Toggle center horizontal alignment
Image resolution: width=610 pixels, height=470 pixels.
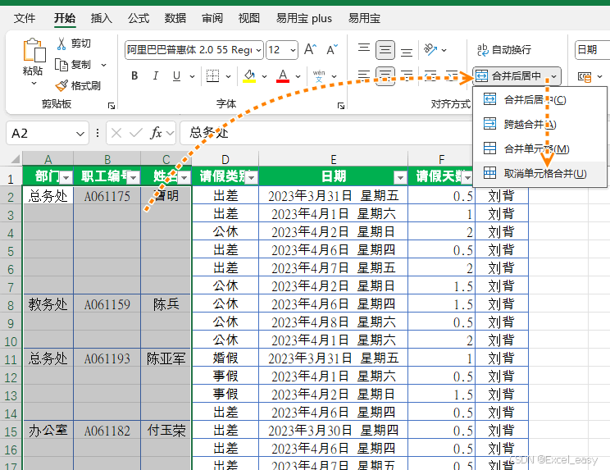pos(385,75)
